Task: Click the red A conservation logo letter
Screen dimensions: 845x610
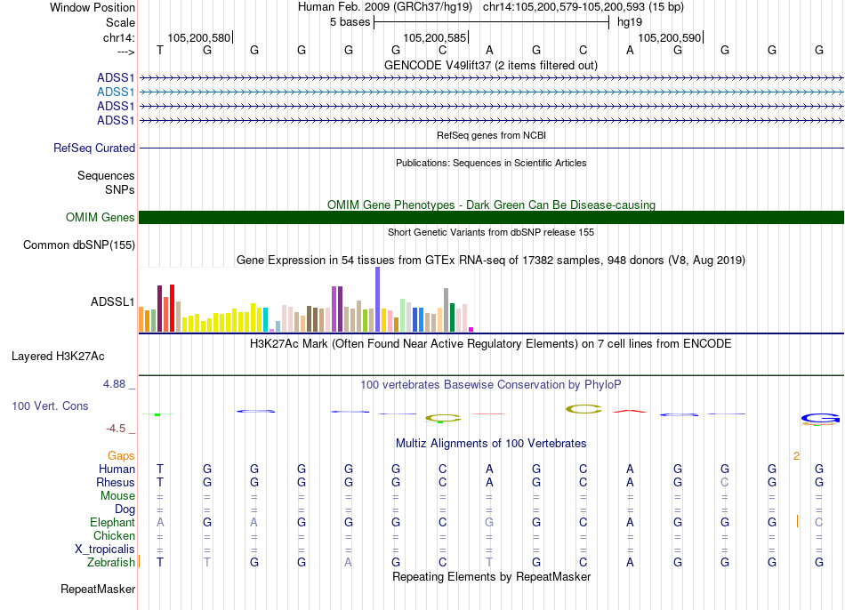Action: pyautogui.click(x=630, y=411)
